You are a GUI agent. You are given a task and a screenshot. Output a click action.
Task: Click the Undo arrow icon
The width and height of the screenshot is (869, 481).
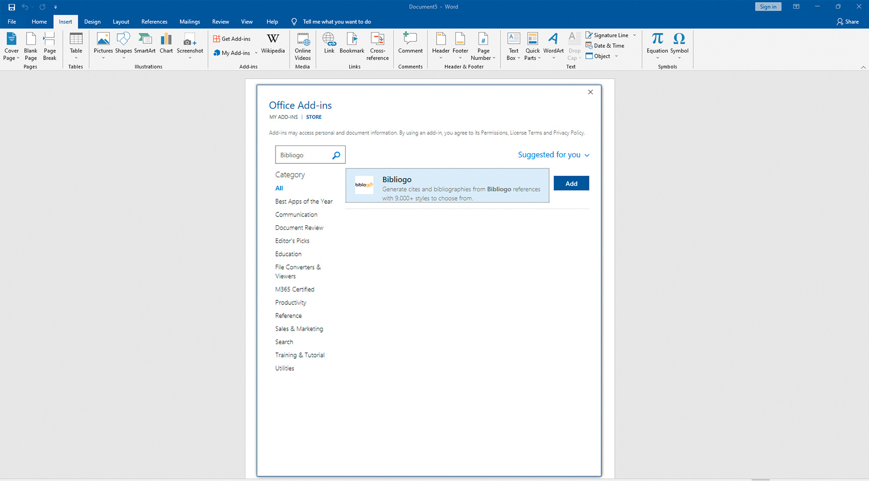(25, 7)
